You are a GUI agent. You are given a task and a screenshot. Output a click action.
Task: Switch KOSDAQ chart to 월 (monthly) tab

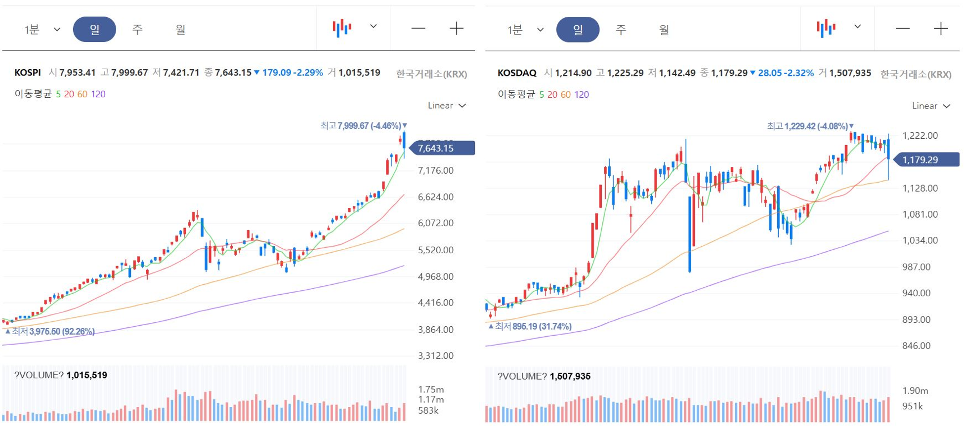tap(664, 30)
